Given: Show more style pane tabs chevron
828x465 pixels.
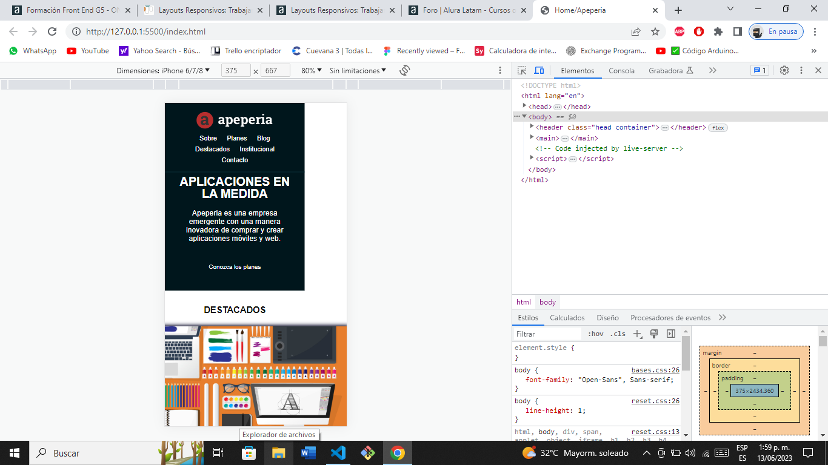Looking at the screenshot, I should pyautogui.click(x=723, y=318).
